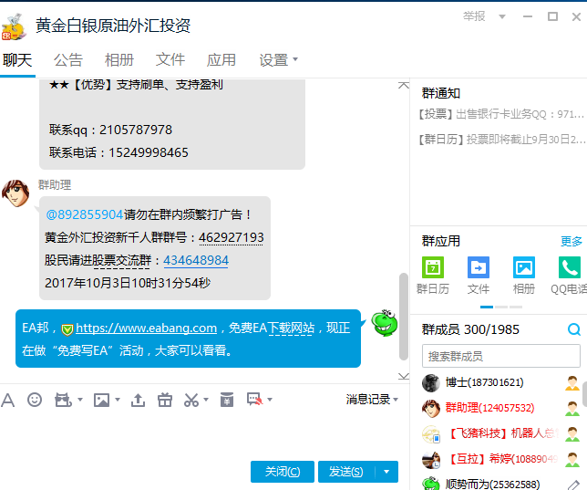Open group number 434648984 link
This screenshot has width=587, height=490.
click(x=196, y=261)
